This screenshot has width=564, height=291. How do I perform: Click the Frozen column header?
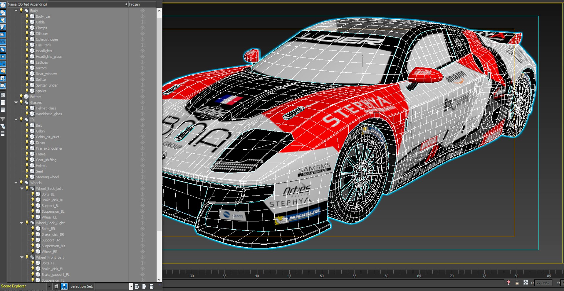click(142, 4)
